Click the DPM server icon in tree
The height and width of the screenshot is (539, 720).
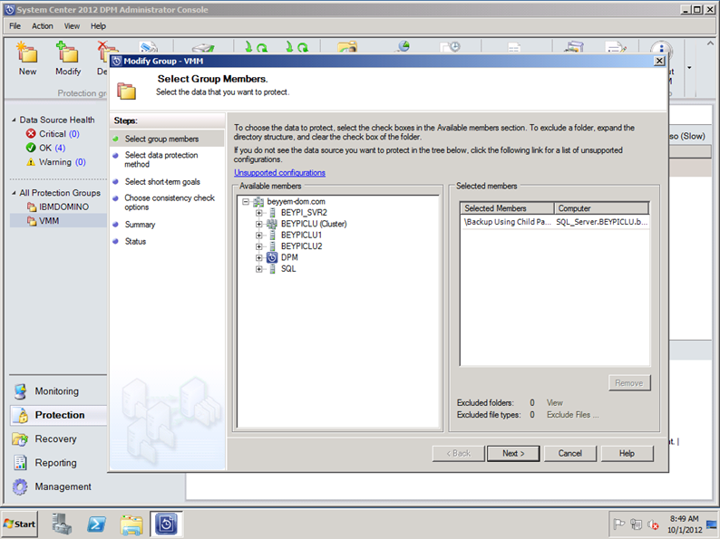(272, 257)
